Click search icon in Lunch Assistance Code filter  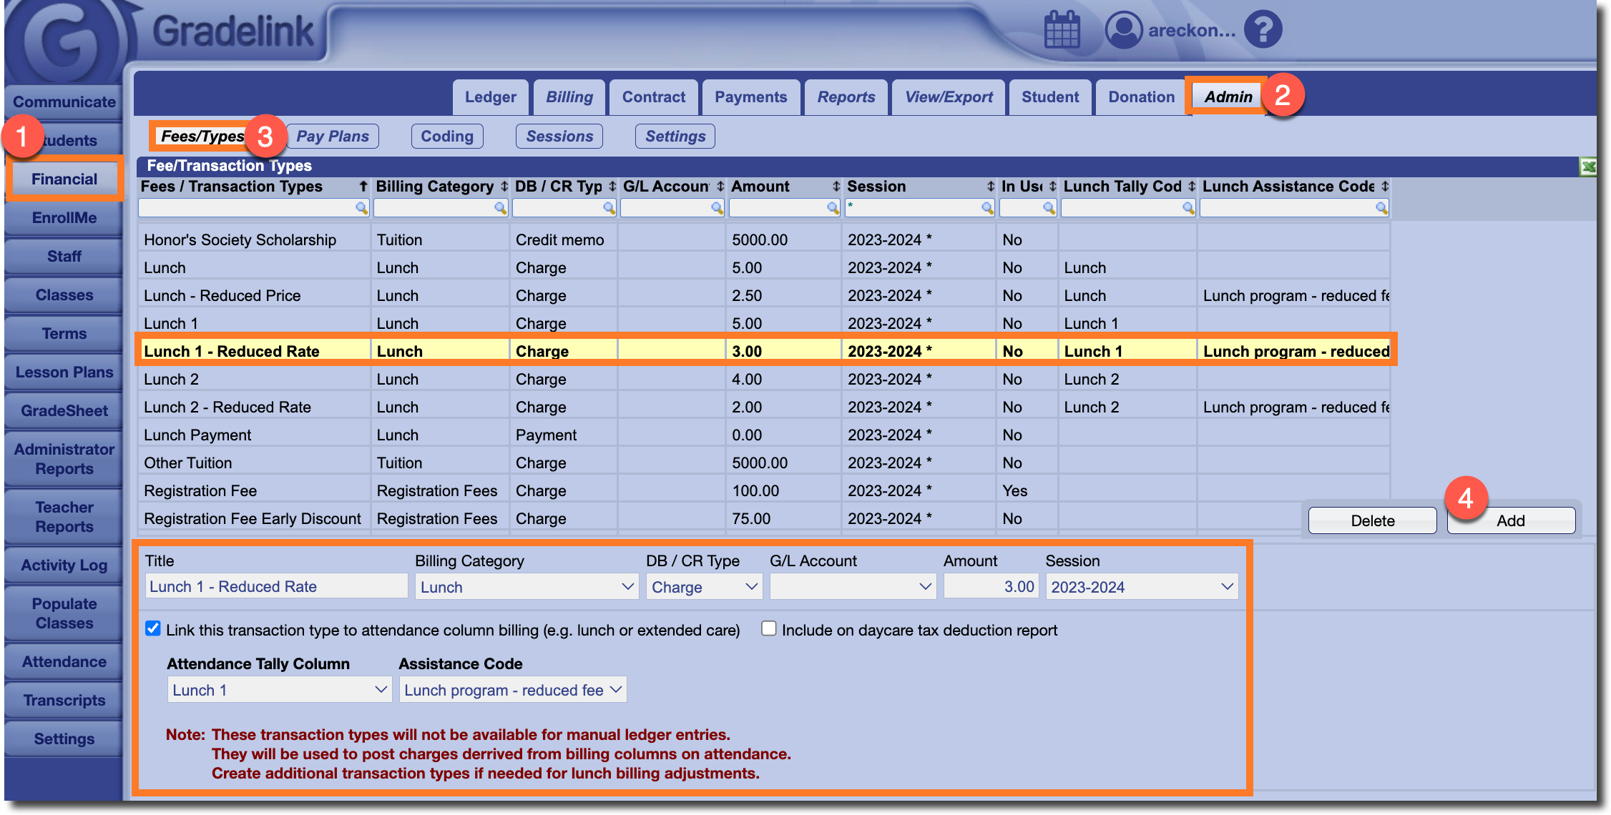1381,208
